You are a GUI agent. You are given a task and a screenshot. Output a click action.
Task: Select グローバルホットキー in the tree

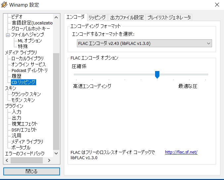click(x=31, y=29)
